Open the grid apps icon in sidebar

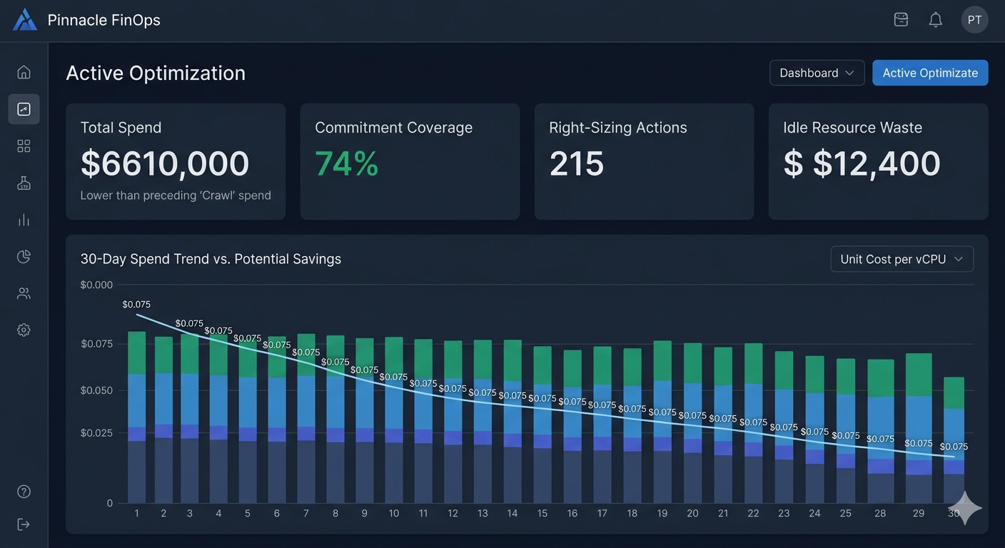[x=24, y=146]
